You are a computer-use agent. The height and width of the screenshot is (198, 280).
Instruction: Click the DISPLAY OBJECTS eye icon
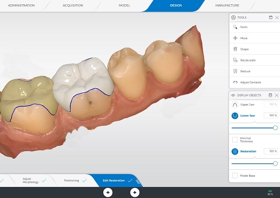(x=233, y=95)
